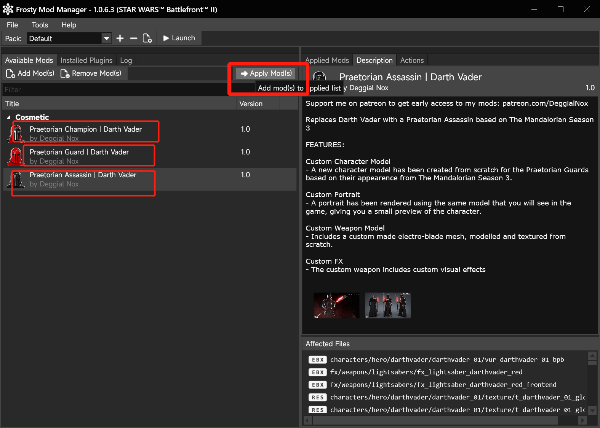Click the Praetorian Champion mod icon
This screenshot has width=600, height=428.
point(16,134)
